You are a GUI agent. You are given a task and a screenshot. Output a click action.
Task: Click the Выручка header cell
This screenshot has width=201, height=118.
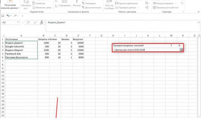pos(78,39)
